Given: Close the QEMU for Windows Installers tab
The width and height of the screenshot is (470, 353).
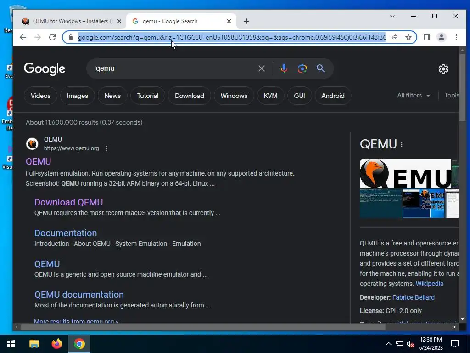Looking at the screenshot, I should tap(119, 21).
